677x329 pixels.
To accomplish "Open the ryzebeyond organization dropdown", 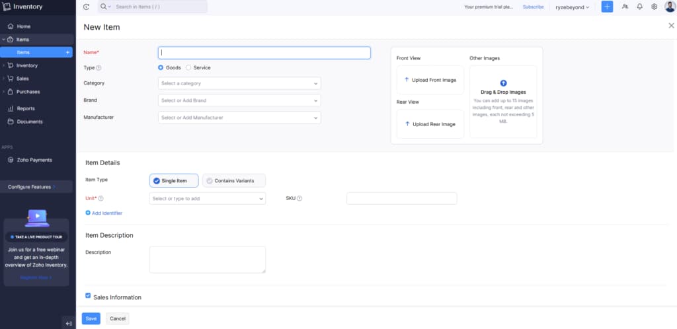I will (572, 7).
